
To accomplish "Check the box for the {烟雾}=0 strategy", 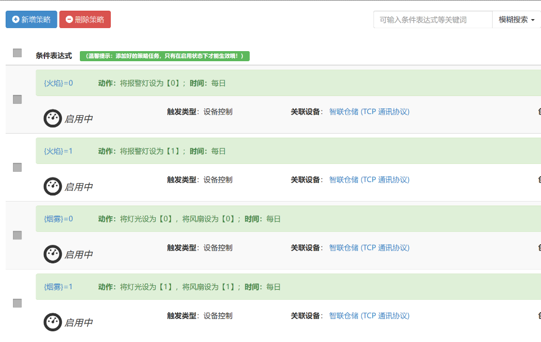I will 17,235.
